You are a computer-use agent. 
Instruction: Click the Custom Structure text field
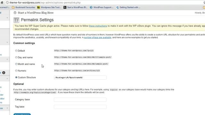coord(80,77)
